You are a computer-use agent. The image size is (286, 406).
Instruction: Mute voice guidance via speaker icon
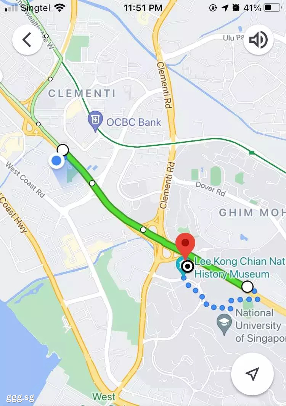[x=258, y=40]
